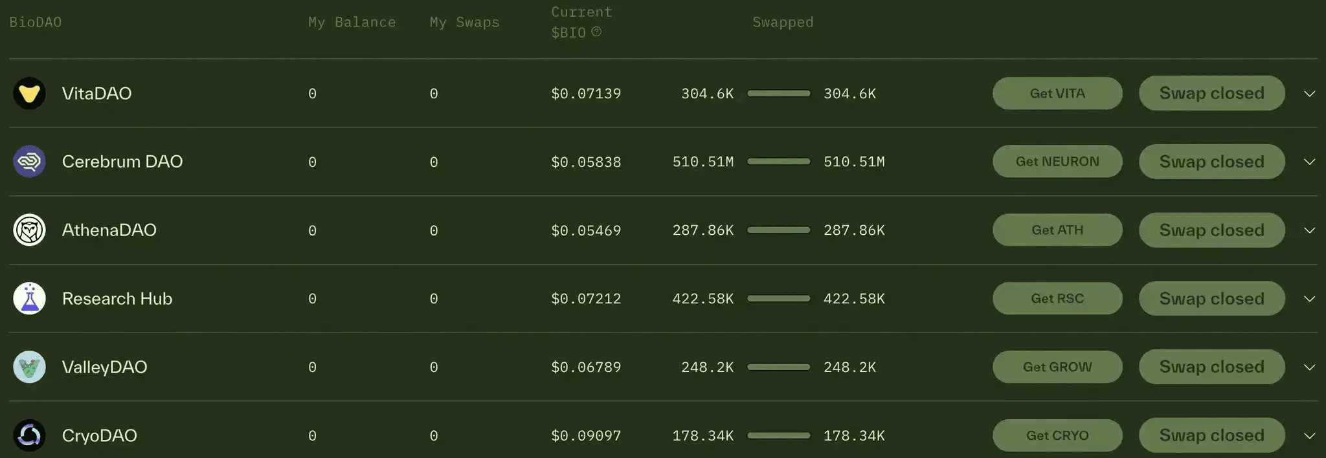This screenshot has width=1326, height=458.
Task: Expand the VitaDAO row chevron
Action: click(x=1309, y=94)
